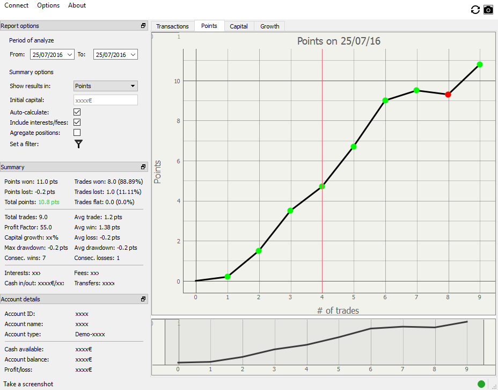Screen dimensions: 498x390
Task: Click the Points lost: -0.2 pts text
Action: (x=30, y=192)
